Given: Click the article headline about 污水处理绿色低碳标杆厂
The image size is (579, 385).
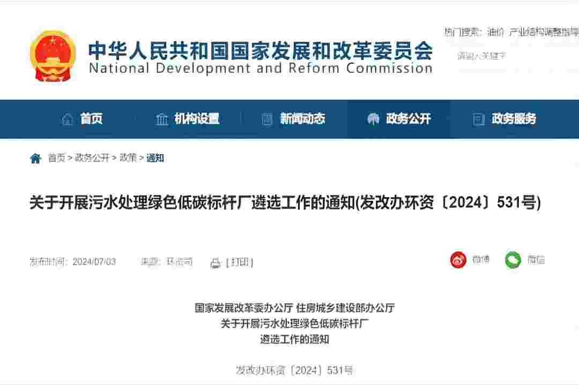Looking at the screenshot, I should click(x=285, y=203).
